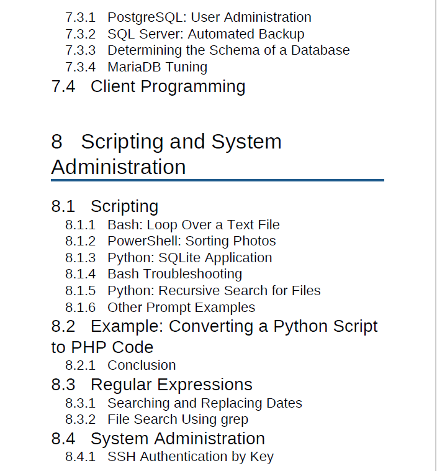This screenshot has height=471, width=437.
Task: Open 7.3.2 SQL Server: Automated Backup
Action: pyautogui.click(x=185, y=34)
